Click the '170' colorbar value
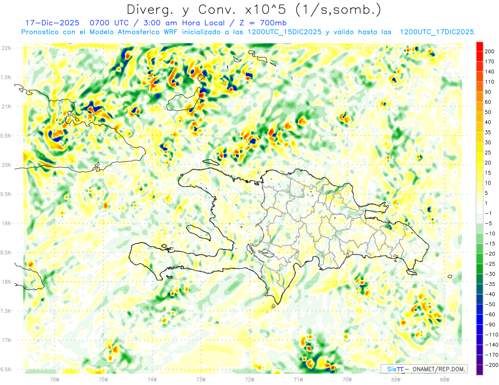Image resolution: width=499 pixels, height=385 pixels. 489,61
